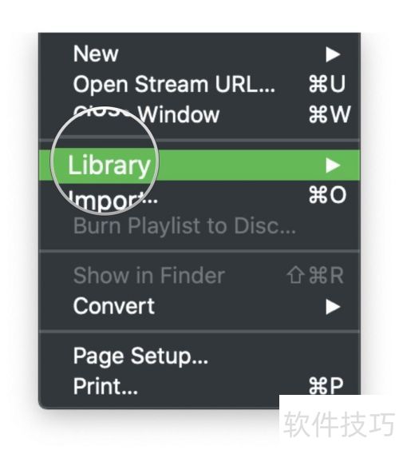This screenshot has width=399, height=454.
Task: Select Burn Playlist to Disc… entry
Action: 184,226
